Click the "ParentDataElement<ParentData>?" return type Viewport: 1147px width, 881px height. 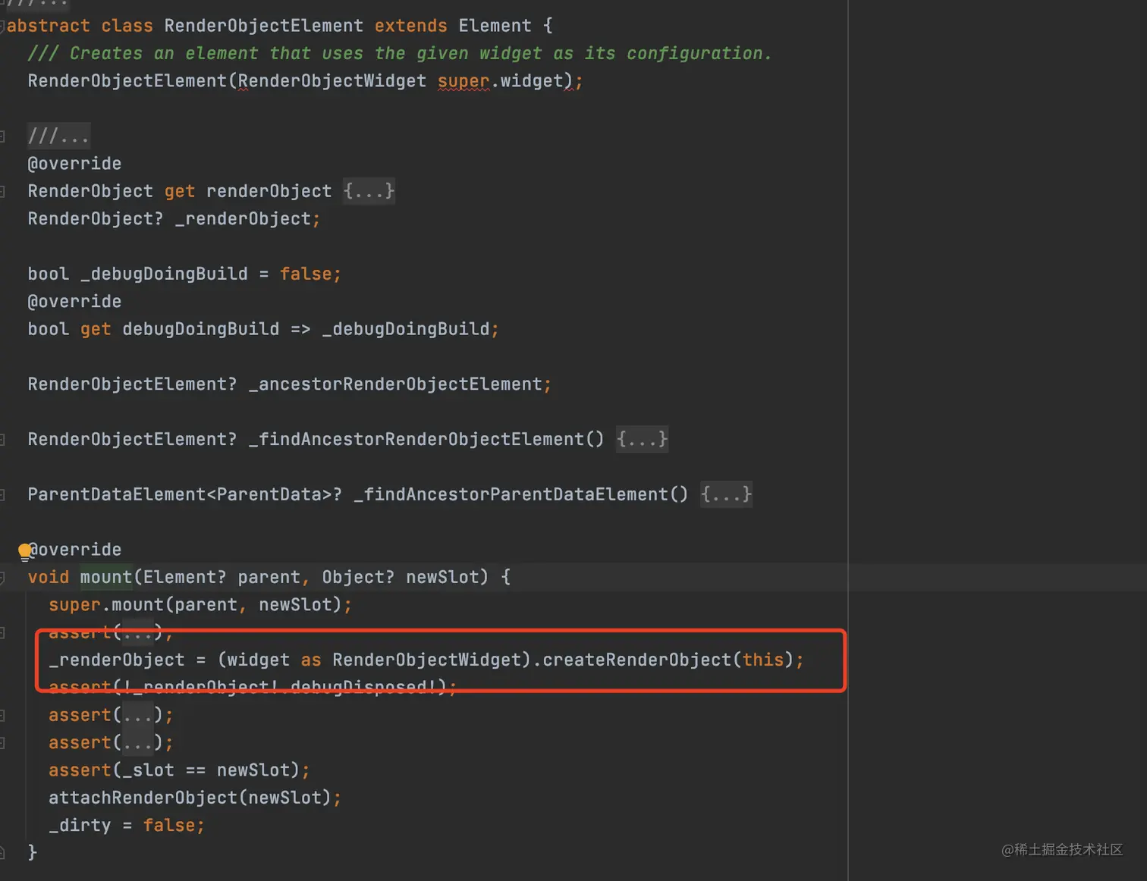[185, 494]
